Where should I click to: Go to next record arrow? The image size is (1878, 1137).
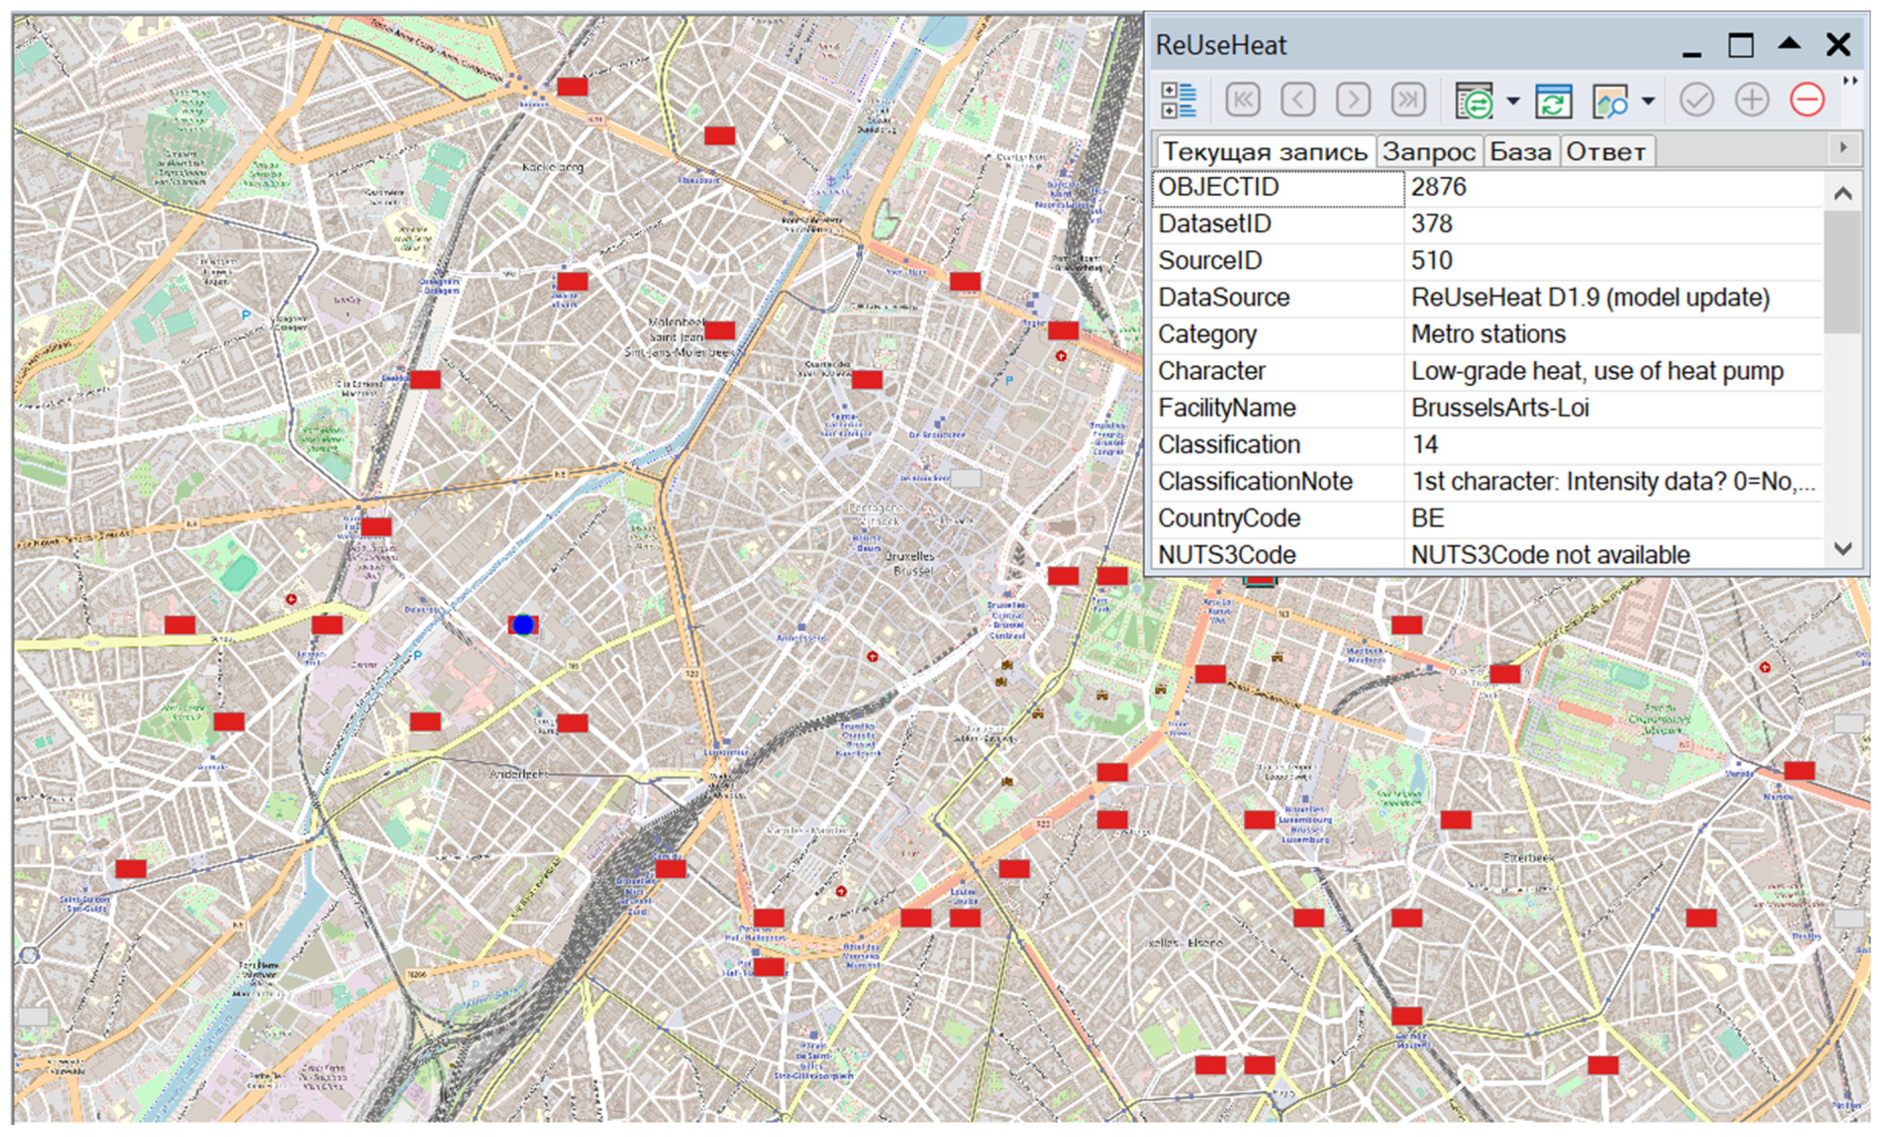1353,100
